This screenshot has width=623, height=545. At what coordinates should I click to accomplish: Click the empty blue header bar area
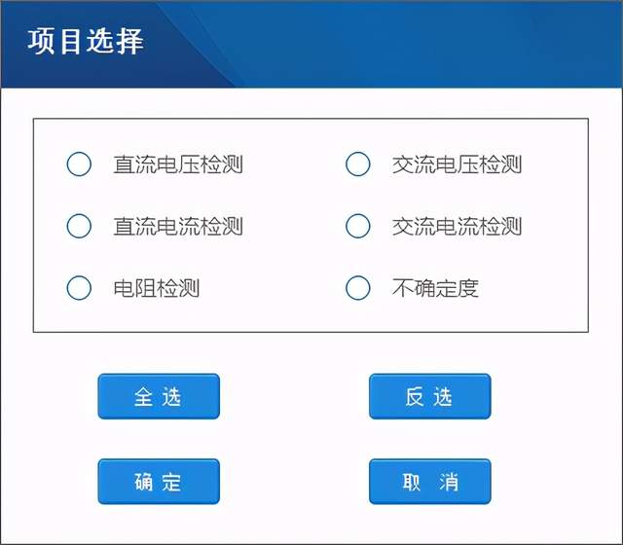coord(409,43)
